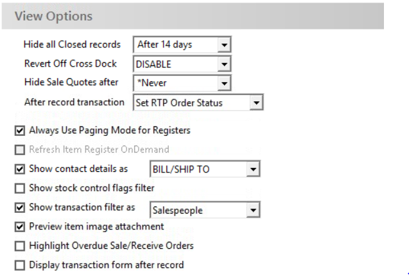Open the Hide Sale Quotes after dropdown
This screenshot has height=277, width=409.
[224, 83]
